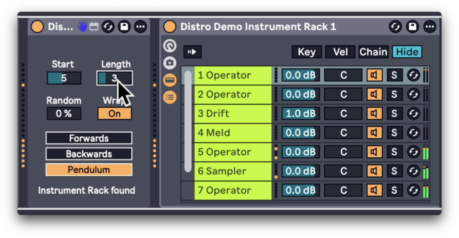Hot-swap the 7 Operator chain
This screenshot has width=459, height=238.
point(413,190)
